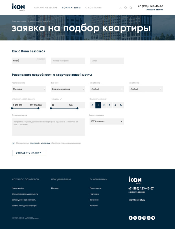The width and height of the screenshot is (175, 229).
Task: Open the Facebook page icon in footer
Action: click(131, 218)
